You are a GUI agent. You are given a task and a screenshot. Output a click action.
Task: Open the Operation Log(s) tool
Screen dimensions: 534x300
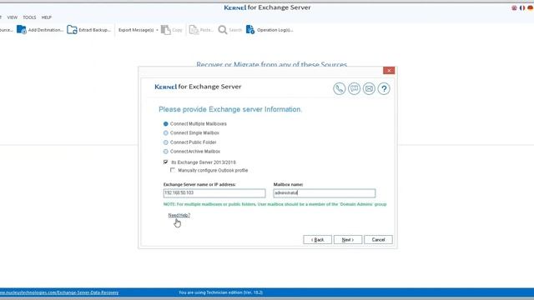click(270, 30)
